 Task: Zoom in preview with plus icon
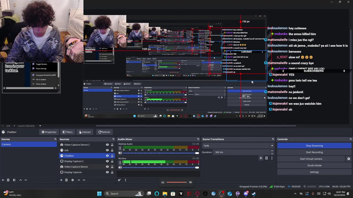tap(14, 126)
